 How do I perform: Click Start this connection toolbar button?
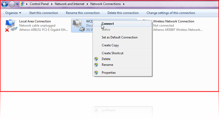(x=43, y=13)
